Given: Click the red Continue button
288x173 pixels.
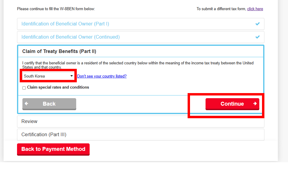Looking at the screenshot, I should coord(232,104).
